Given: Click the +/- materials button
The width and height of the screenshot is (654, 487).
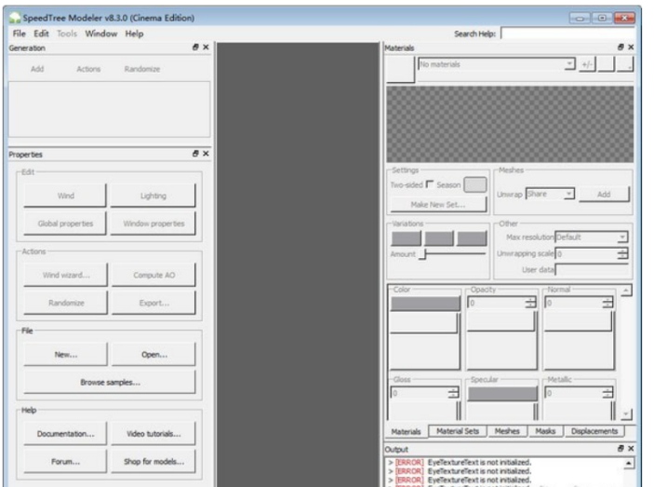Looking at the screenshot, I should pos(587,64).
